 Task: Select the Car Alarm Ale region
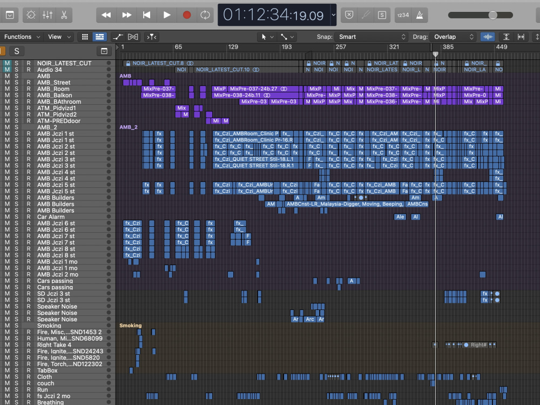tap(400, 217)
